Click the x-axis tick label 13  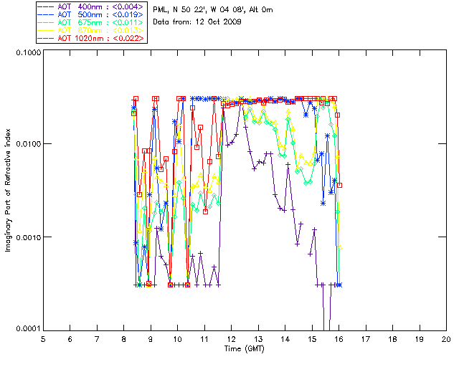(x=258, y=339)
